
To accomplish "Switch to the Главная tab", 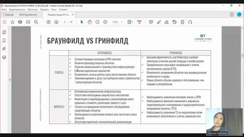I will click(8, 14).
